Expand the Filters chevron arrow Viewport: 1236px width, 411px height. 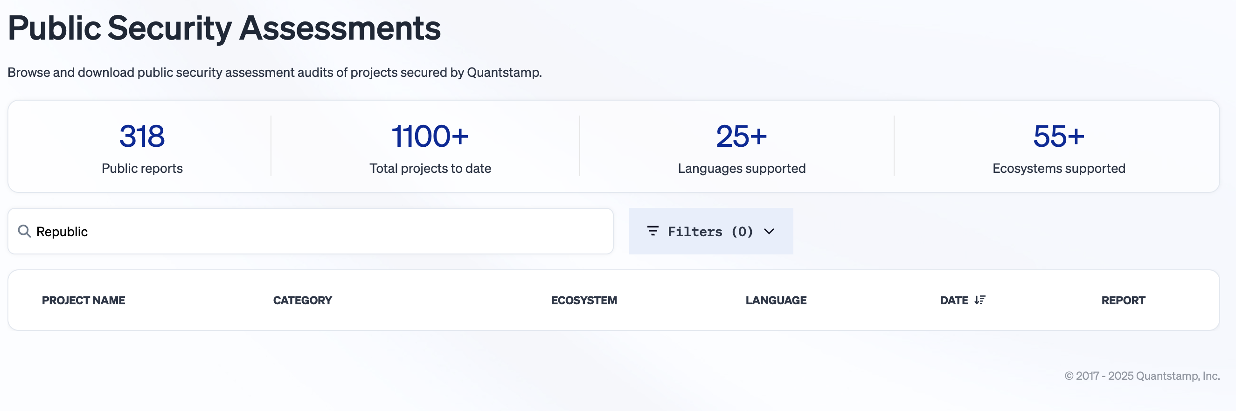(769, 232)
